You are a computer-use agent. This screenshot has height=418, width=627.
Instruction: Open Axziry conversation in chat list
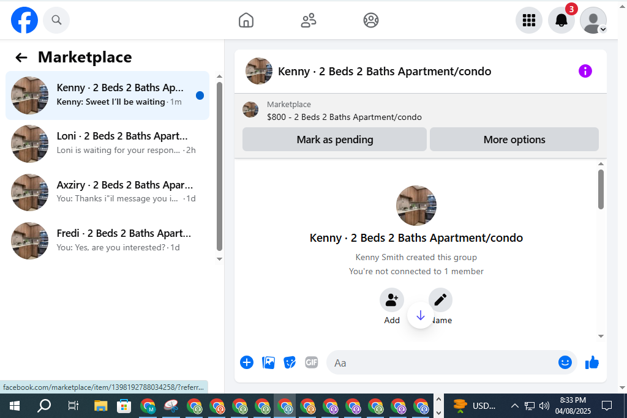(107, 192)
